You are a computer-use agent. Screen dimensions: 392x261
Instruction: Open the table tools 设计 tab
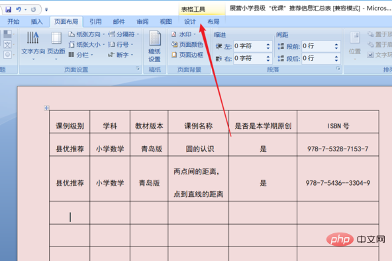click(x=190, y=22)
